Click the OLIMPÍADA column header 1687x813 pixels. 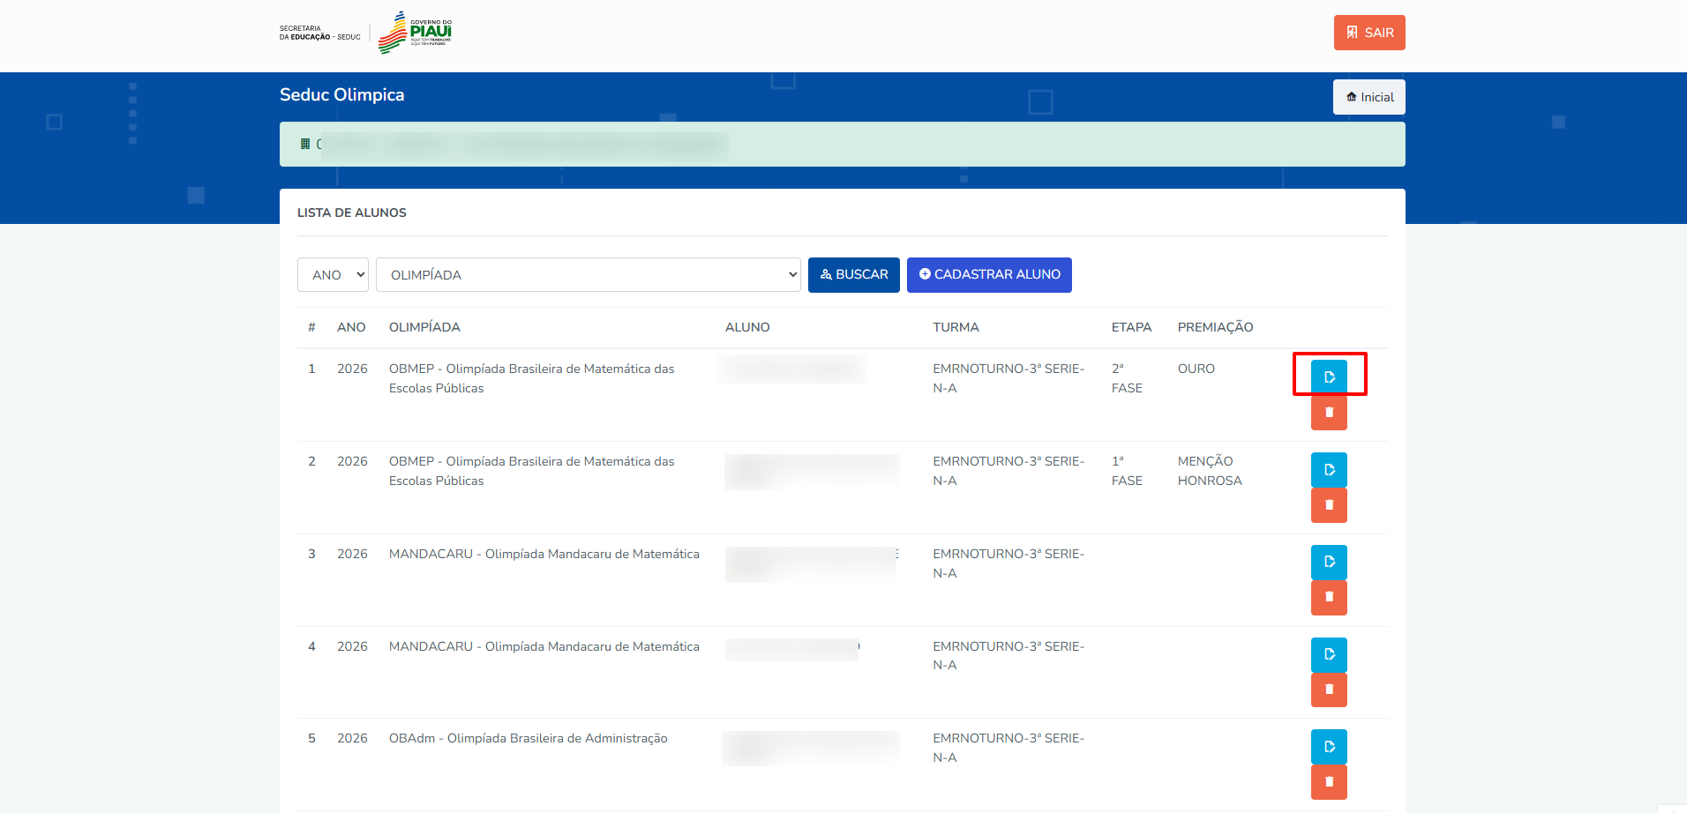424,327
